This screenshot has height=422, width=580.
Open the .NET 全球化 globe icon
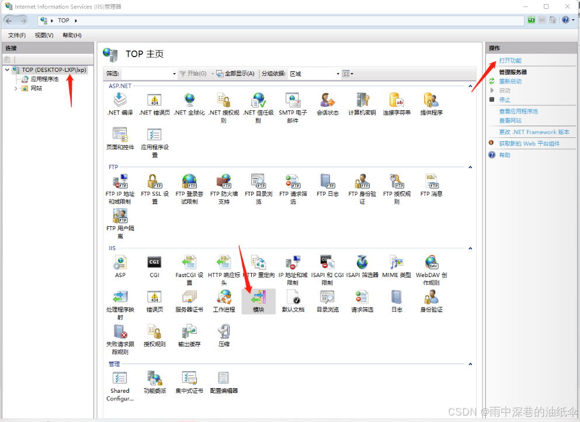189,100
